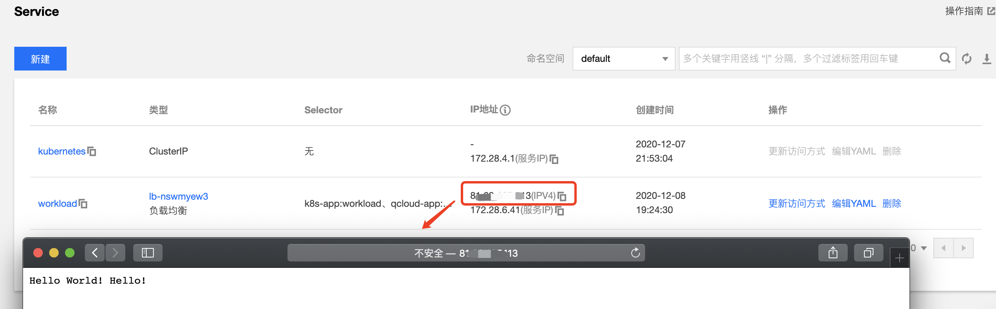Click the 操作 column header
The height and width of the screenshot is (309, 996).
[778, 110]
